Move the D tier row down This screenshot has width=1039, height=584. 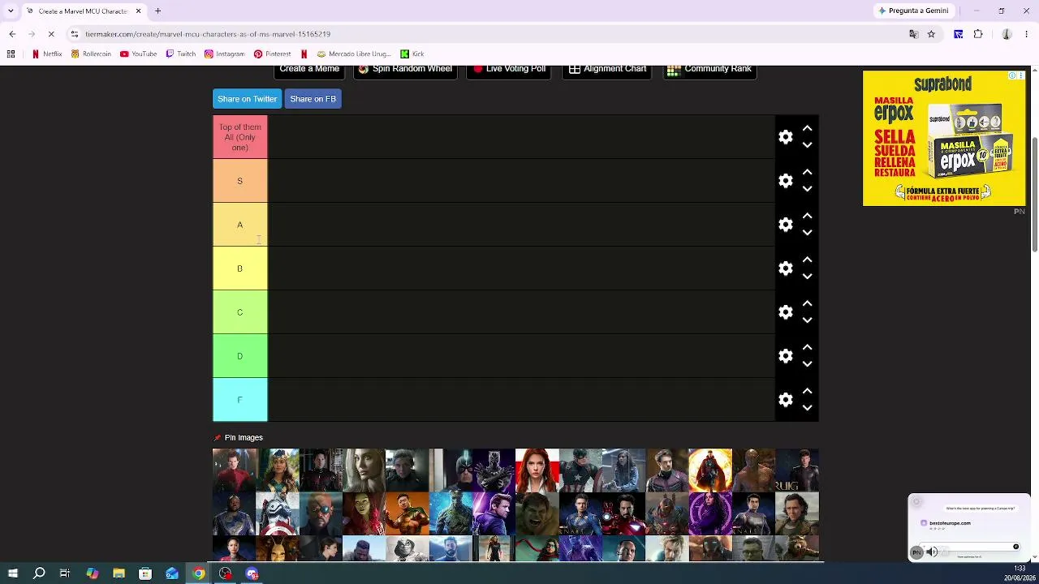[807, 364]
